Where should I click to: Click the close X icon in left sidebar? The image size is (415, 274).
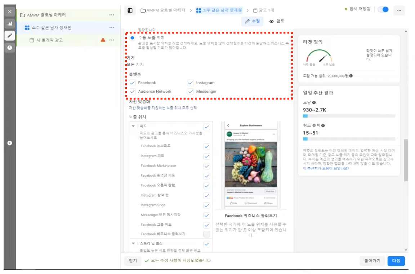(x=10, y=12)
